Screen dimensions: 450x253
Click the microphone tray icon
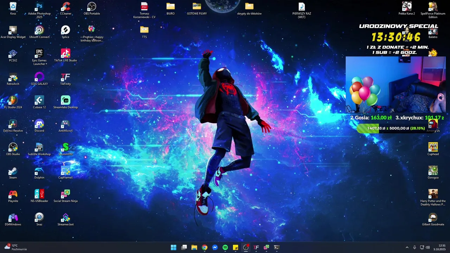(x=414, y=247)
